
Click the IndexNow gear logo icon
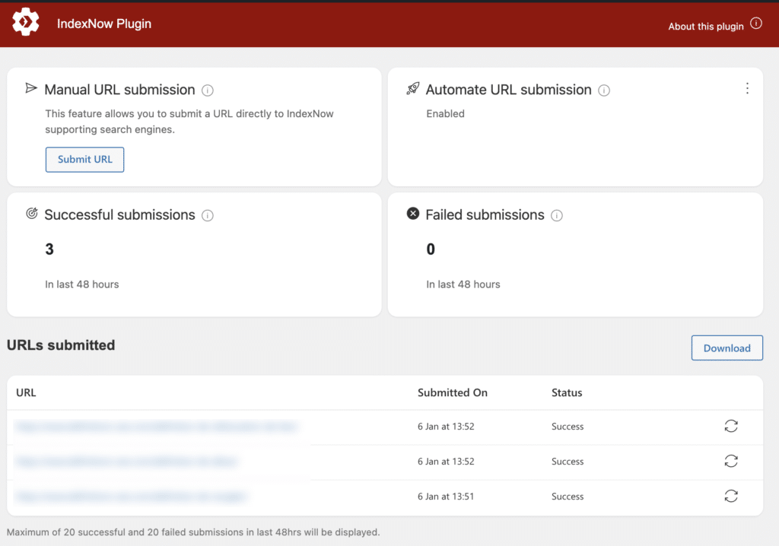click(26, 24)
